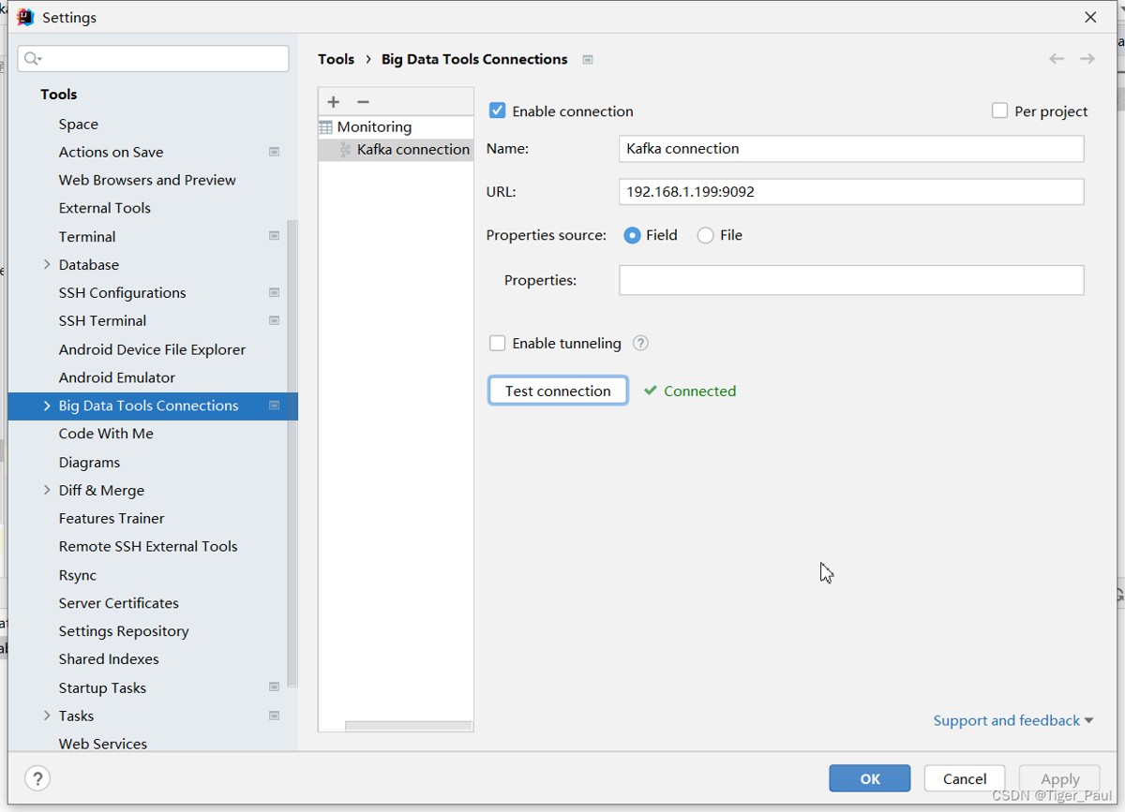Image resolution: width=1125 pixels, height=812 pixels.
Task: Open Shared Indexes settings
Action: (109, 659)
